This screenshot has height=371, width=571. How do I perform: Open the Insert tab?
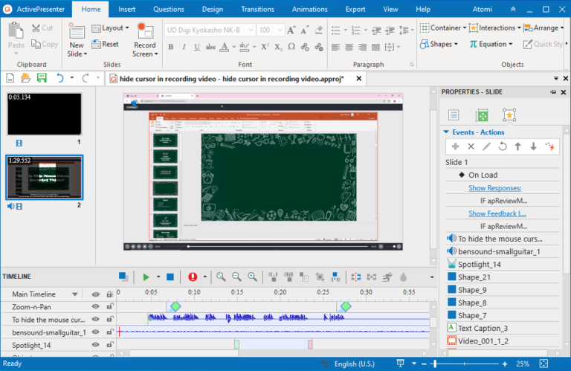pos(126,9)
